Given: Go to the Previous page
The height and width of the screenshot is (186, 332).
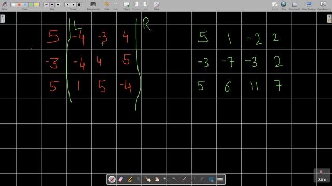Looking at the screenshot, I should [136, 5].
